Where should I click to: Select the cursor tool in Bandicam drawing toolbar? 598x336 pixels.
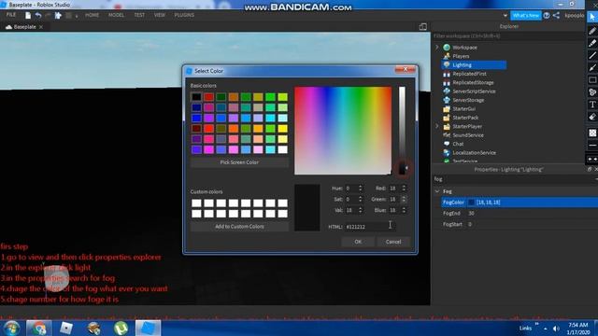click(x=592, y=17)
